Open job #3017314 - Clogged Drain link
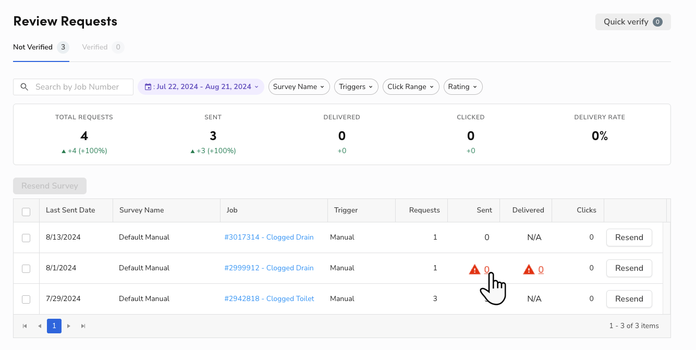 [269, 238]
